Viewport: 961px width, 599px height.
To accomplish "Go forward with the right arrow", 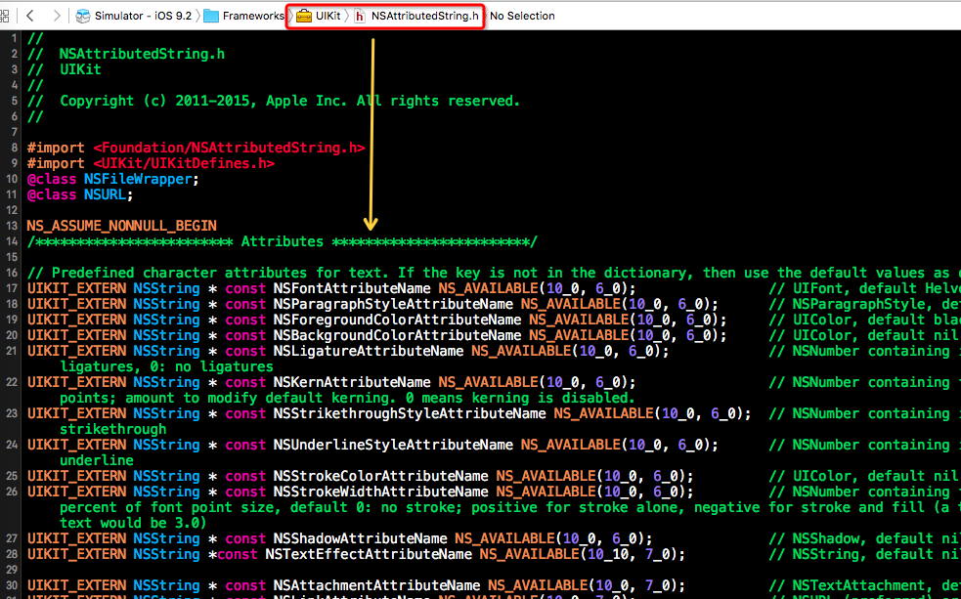I will [56, 16].
